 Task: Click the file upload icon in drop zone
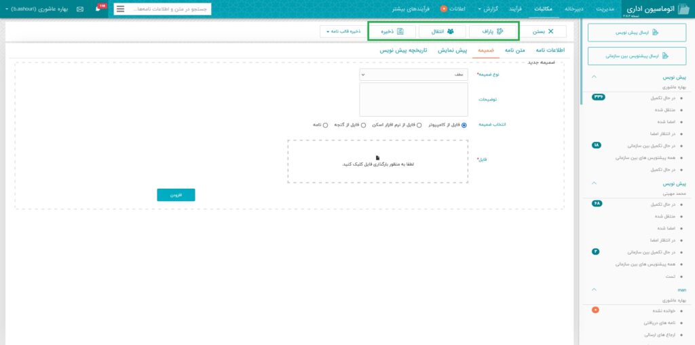pyautogui.click(x=377, y=158)
